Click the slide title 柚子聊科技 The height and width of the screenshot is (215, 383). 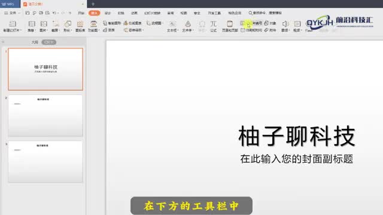pyautogui.click(x=297, y=136)
